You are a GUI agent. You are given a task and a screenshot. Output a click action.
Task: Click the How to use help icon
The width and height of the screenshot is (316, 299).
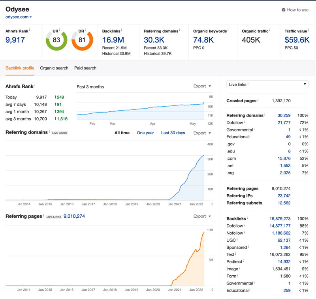283,10
